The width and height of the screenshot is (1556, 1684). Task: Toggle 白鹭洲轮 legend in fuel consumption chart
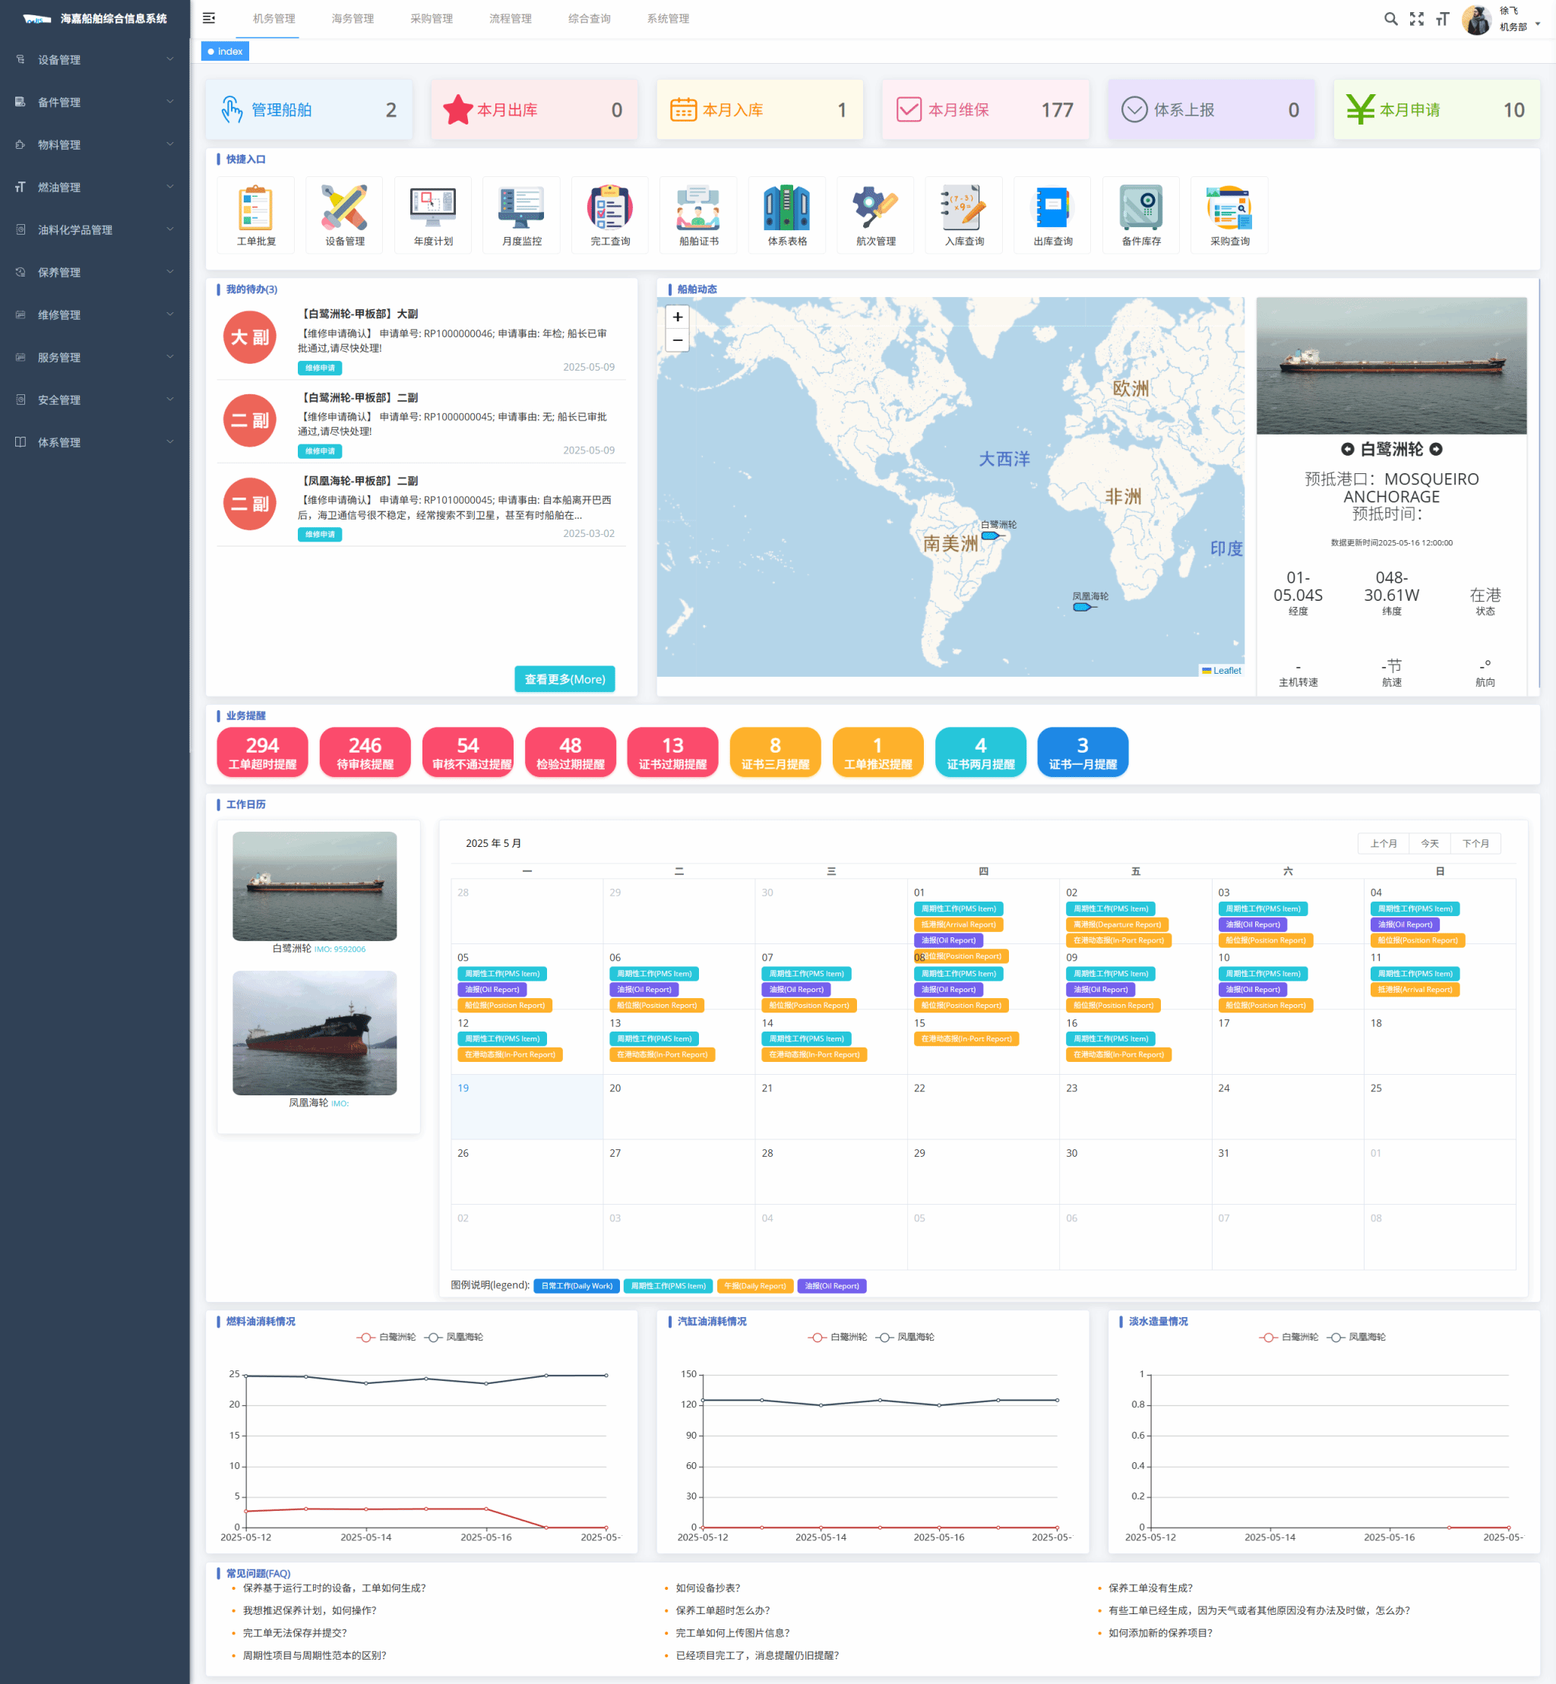[x=386, y=1336]
